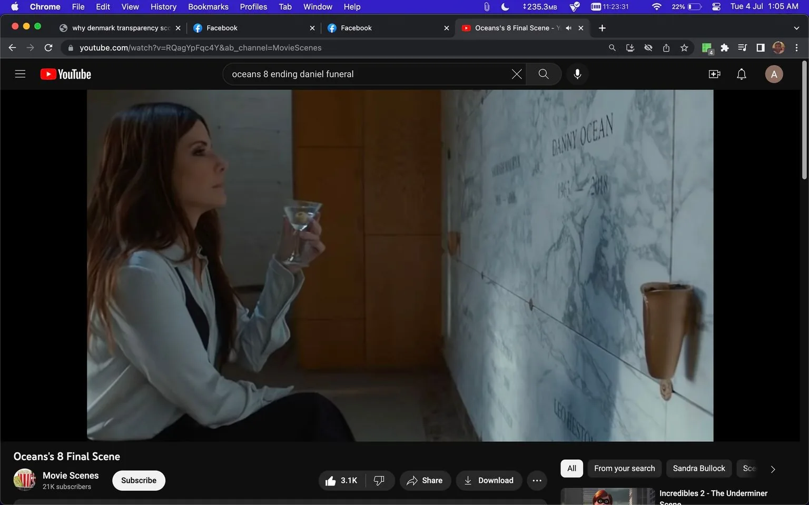Like the video with thumbs-up icon

tap(330, 480)
